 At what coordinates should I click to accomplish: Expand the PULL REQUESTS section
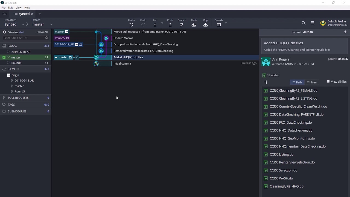click(x=26, y=98)
